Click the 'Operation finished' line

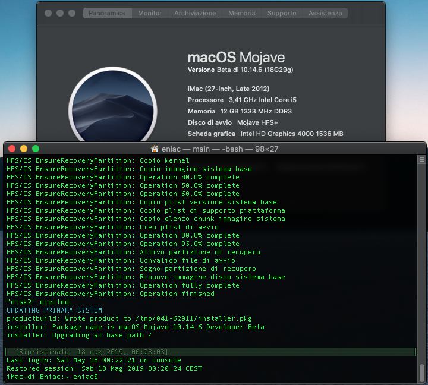111,294
